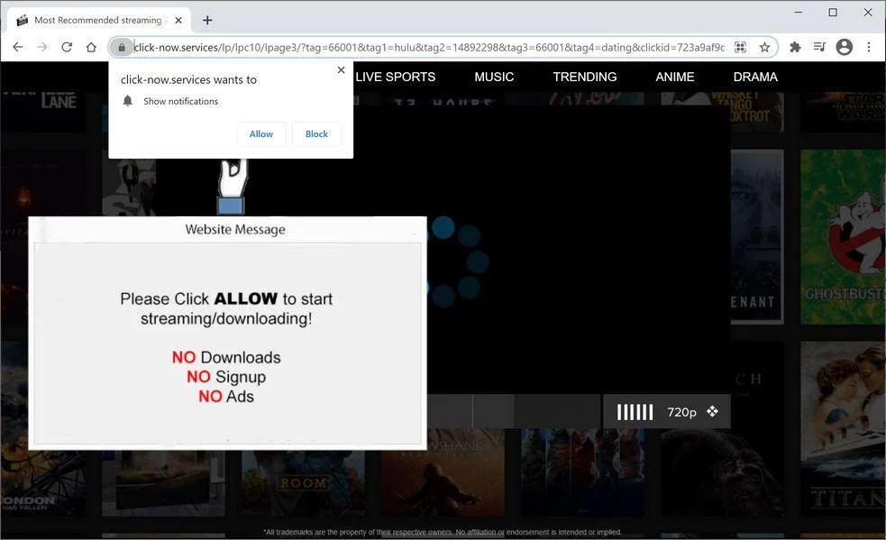Image resolution: width=886 pixels, height=540 pixels.
Task: Click the London Has Fallen poster
Action: [x=43, y=483]
